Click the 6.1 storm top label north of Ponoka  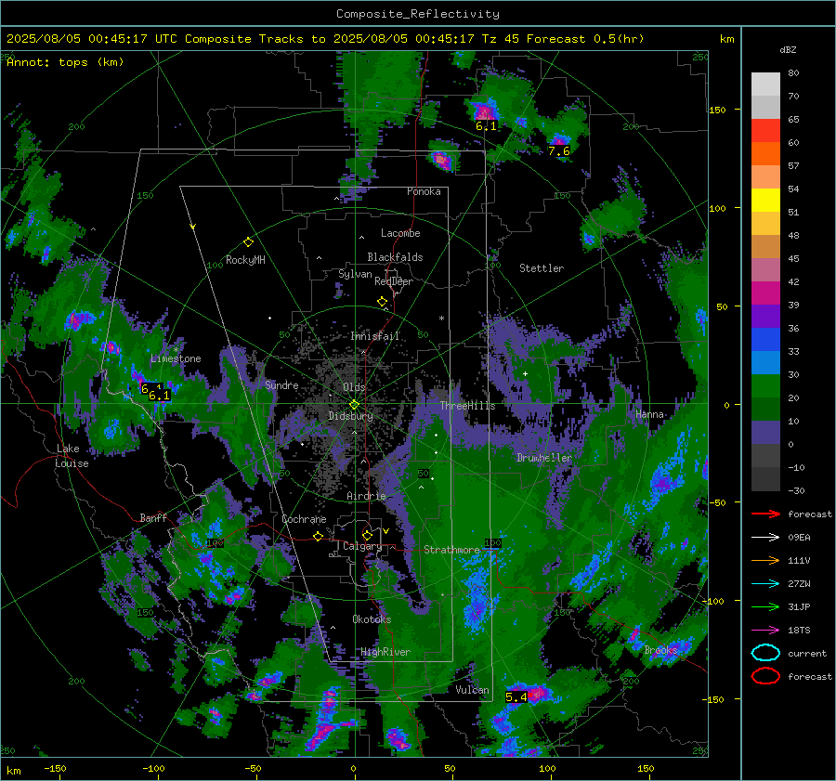pos(486,125)
